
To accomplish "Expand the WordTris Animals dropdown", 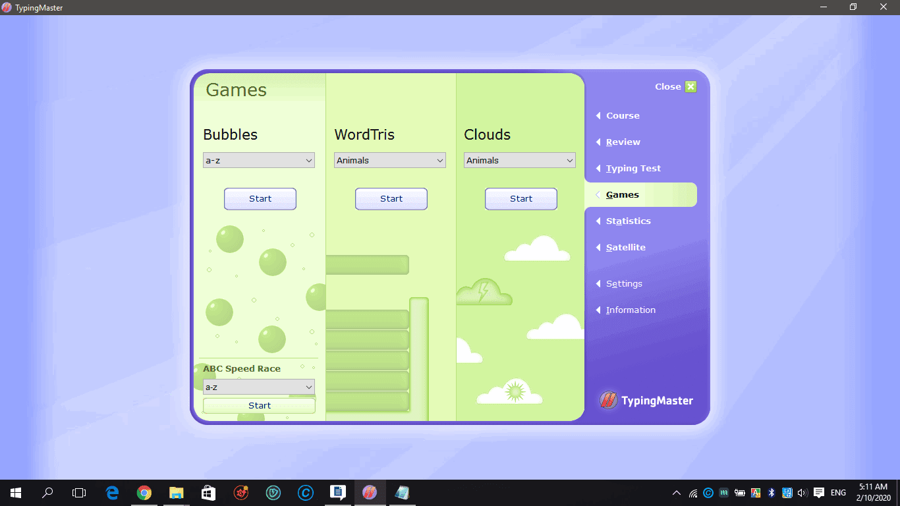I will tap(390, 160).
